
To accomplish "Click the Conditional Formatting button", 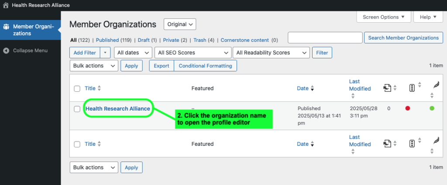I will click(205, 66).
